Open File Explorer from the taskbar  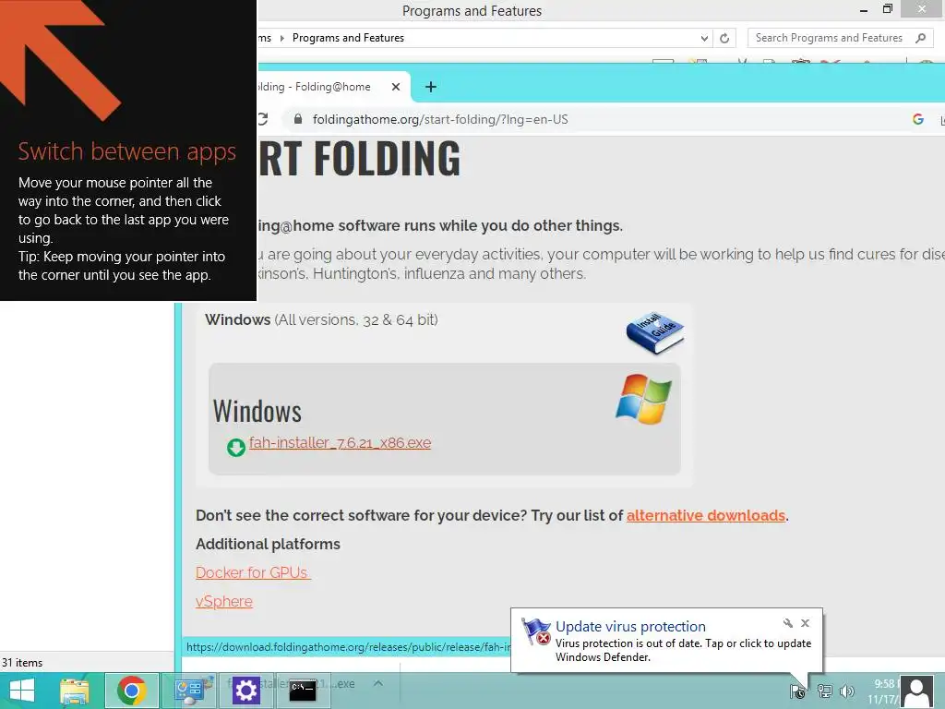pyautogui.click(x=74, y=691)
